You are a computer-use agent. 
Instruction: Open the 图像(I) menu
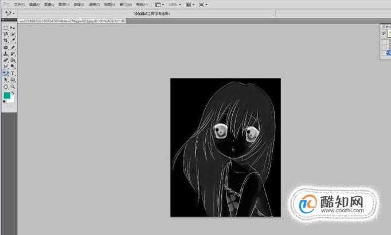[x=49, y=5]
